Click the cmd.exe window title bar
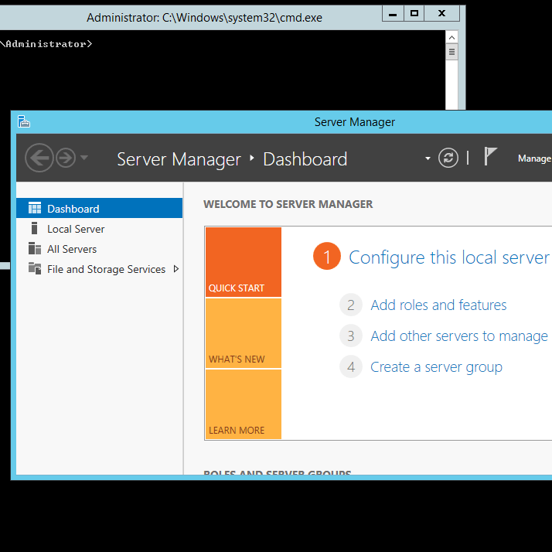This screenshot has width=552, height=552. 204,17
